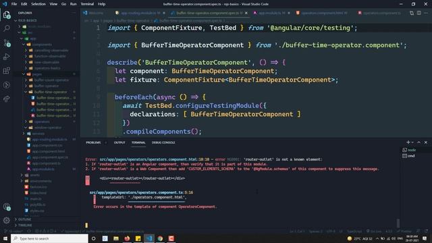Close the buffer-time-operator spec editor tab
This screenshot has height=243, width=432.
(x=246, y=13)
